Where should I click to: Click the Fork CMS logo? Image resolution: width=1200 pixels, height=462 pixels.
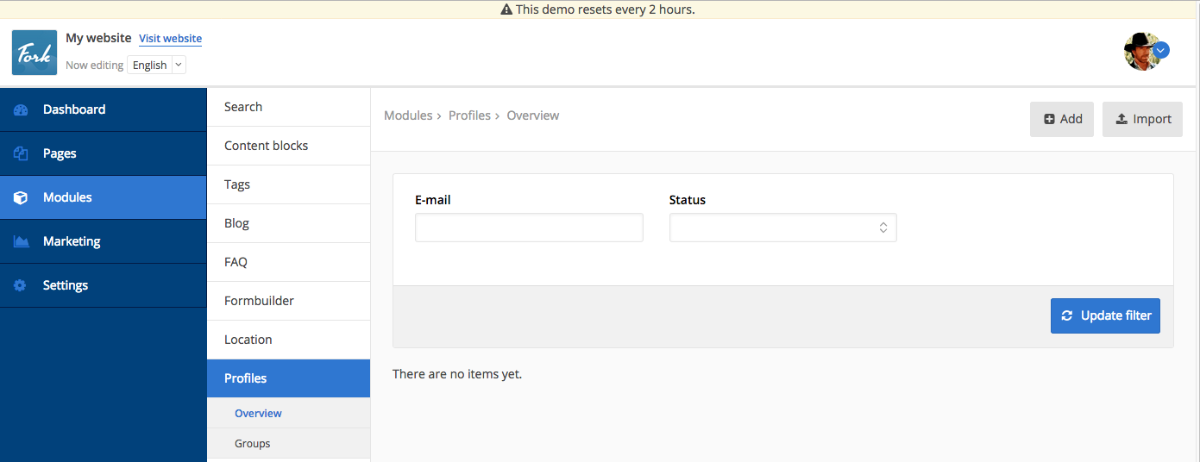coord(35,53)
